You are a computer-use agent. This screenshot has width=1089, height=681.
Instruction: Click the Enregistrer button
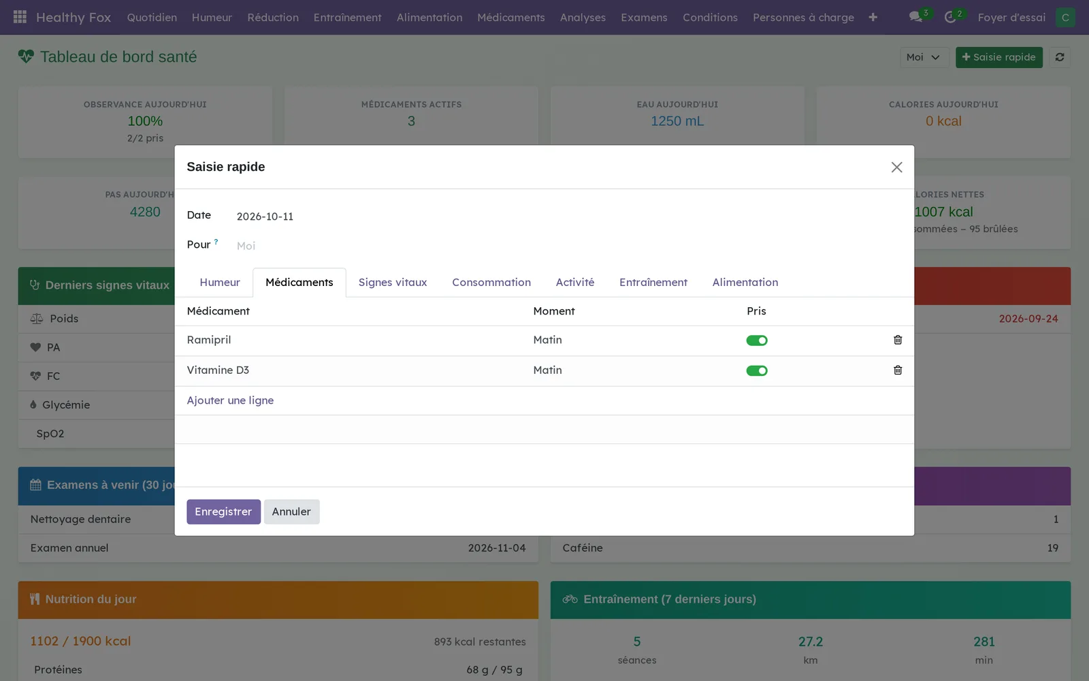pyautogui.click(x=223, y=512)
